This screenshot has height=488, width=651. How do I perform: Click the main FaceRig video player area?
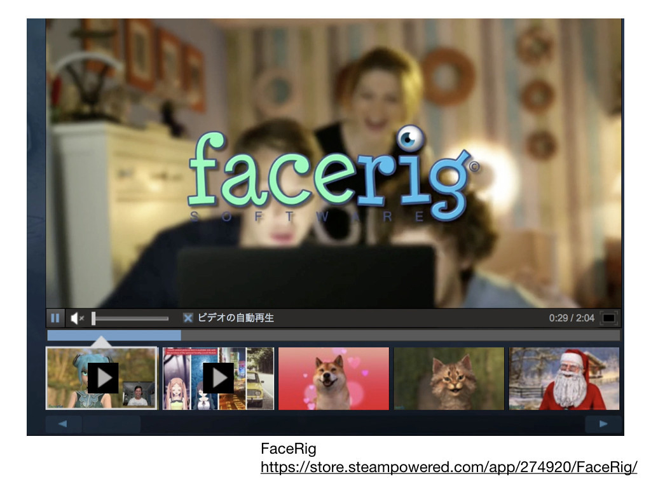click(x=333, y=163)
